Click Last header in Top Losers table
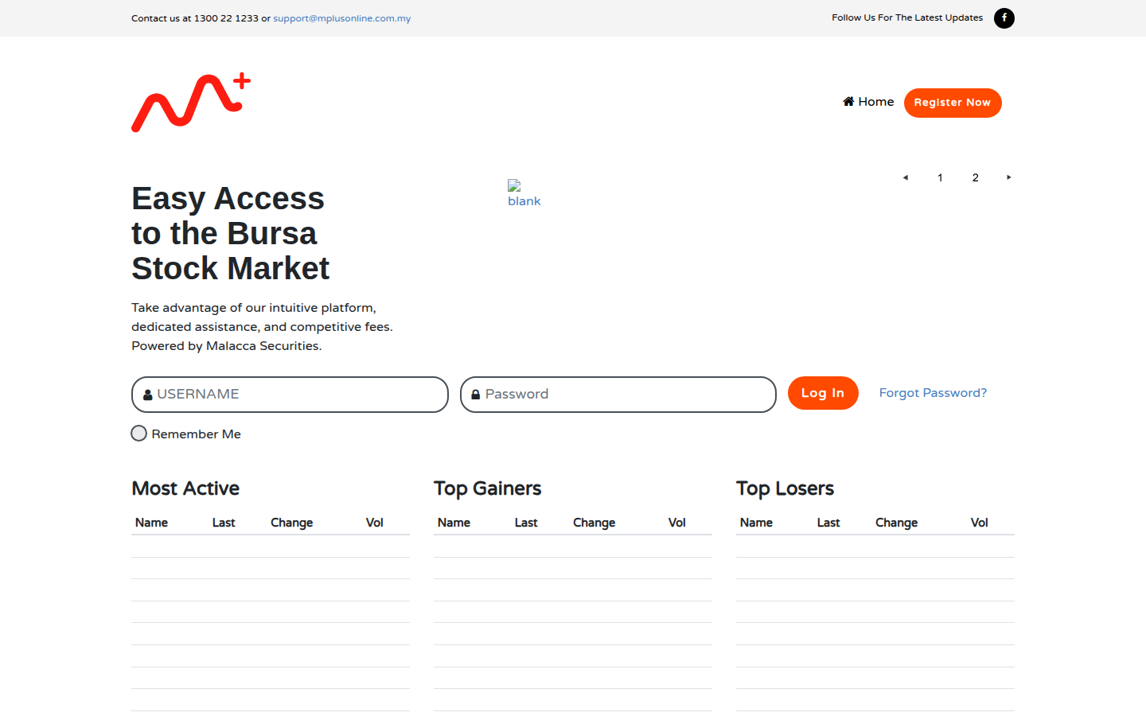This screenshot has height=716, width=1146. click(x=828, y=523)
